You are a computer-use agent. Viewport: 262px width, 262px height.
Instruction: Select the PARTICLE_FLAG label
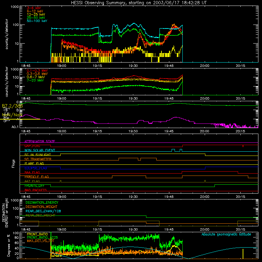click(37, 177)
